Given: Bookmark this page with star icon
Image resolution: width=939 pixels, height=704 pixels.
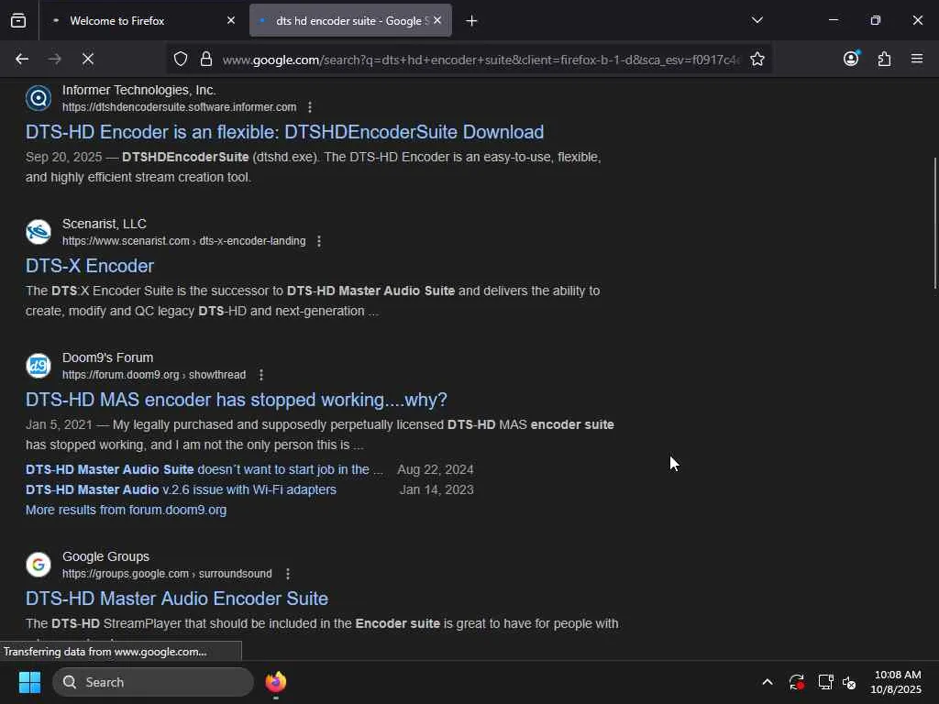Looking at the screenshot, I should click(x=757, y=59).
